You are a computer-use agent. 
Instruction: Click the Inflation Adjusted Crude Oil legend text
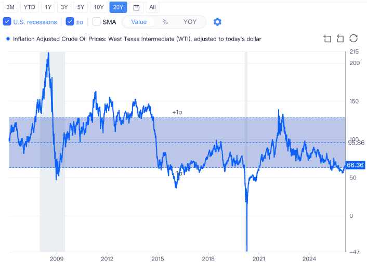pos(137,39)
